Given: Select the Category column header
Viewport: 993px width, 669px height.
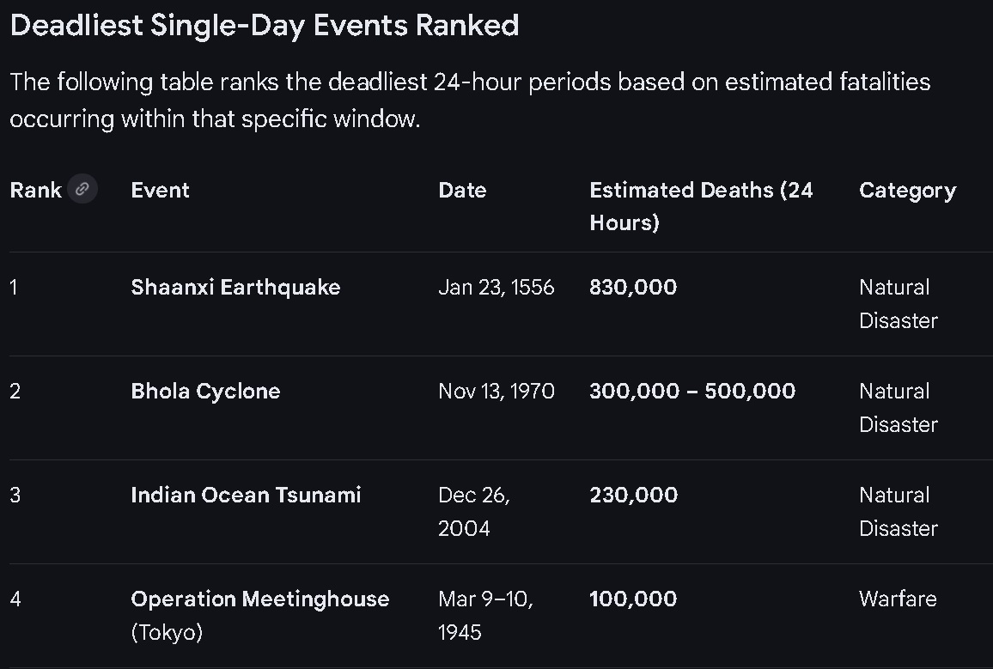Looking at the screenshot, I should [x=907, y=191].
